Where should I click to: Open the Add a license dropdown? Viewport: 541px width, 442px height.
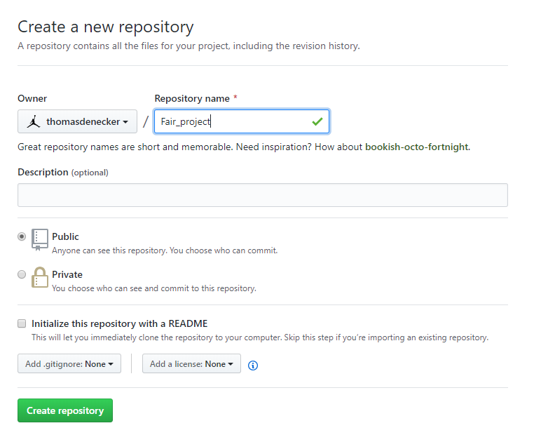click(191, 363)
